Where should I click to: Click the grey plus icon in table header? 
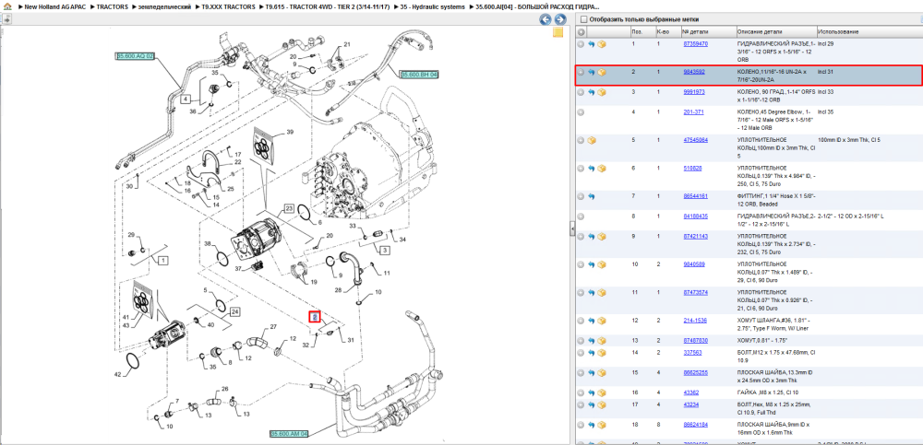tap(581, 31)
